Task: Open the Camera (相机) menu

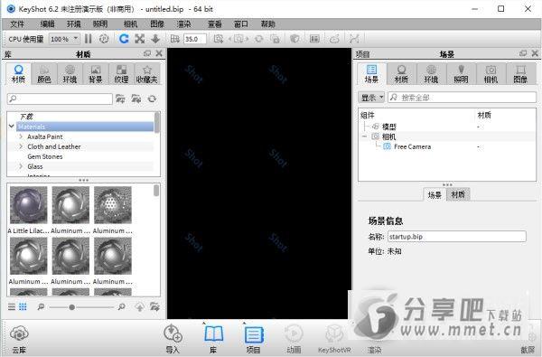Action: (130, 23)
